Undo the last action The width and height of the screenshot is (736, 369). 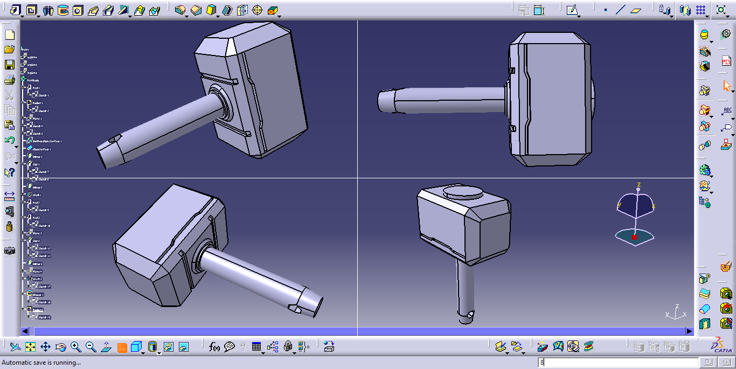click(x=9, y=140)
